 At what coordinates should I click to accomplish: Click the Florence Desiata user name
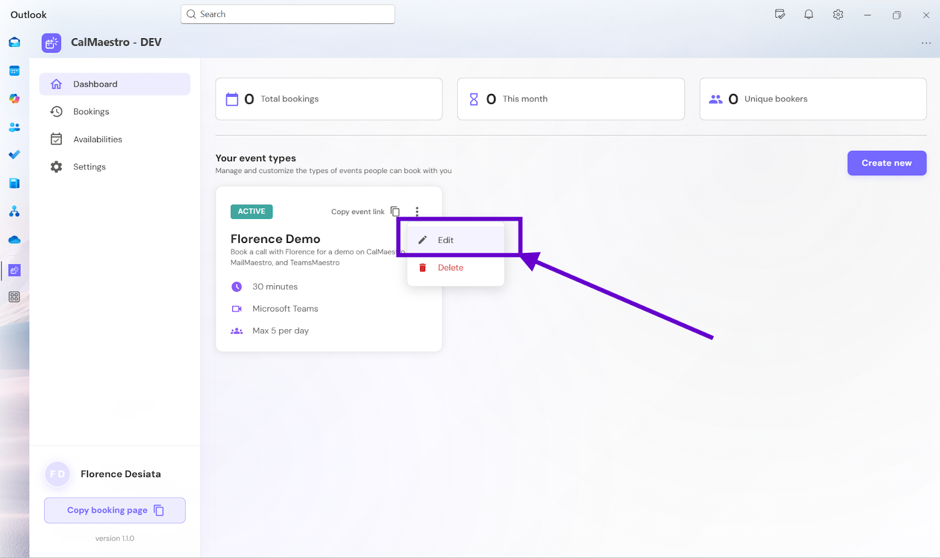click(121, 474)
